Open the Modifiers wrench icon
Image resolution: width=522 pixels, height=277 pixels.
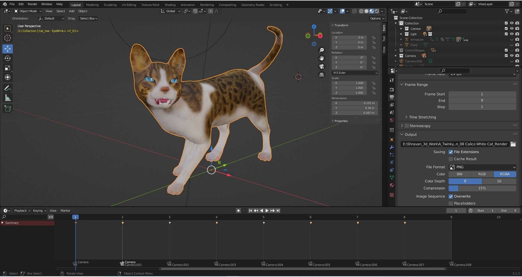pos(392,147)
